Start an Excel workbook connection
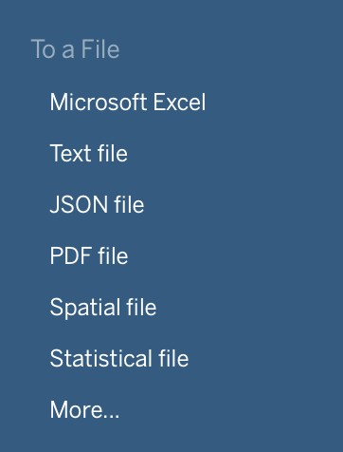Viewport: 343px width, 452px height. [x=128, y=102]
